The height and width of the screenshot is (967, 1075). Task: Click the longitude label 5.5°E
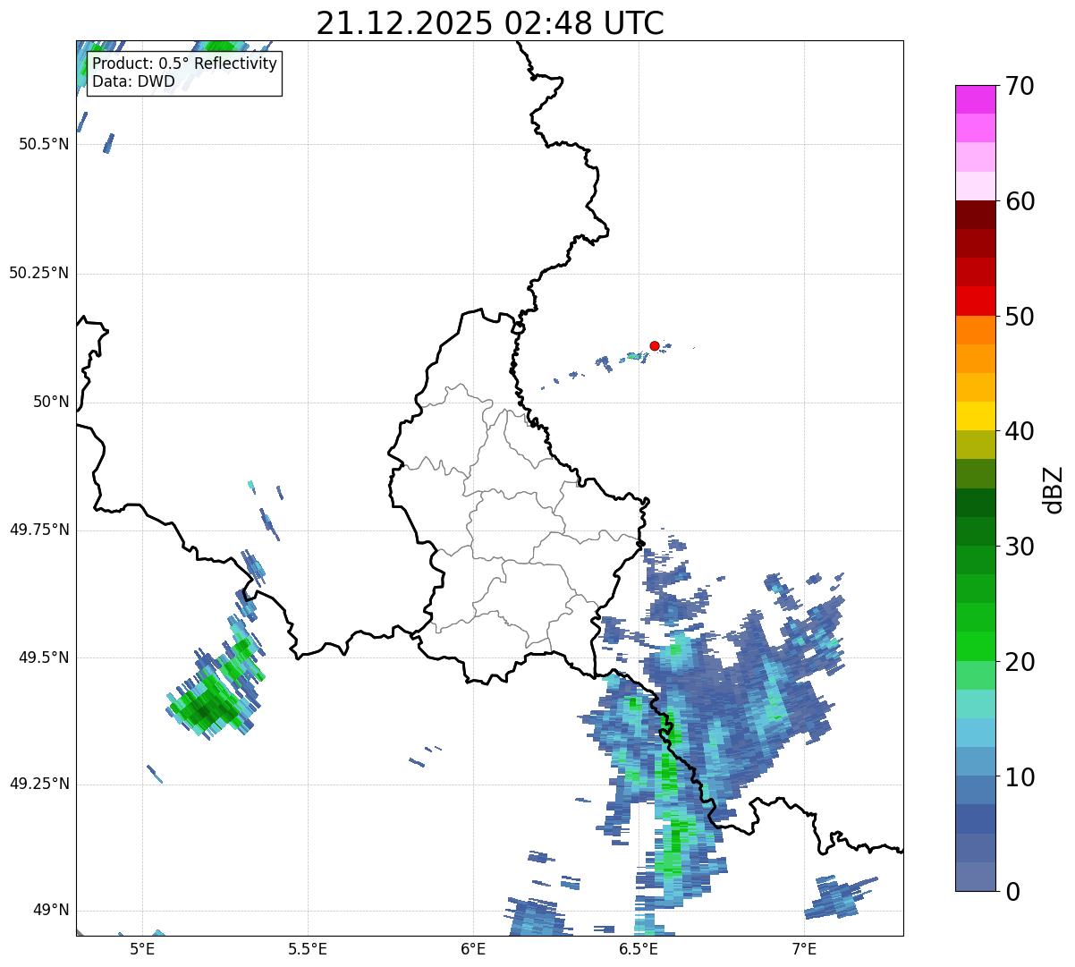point(308,948)
